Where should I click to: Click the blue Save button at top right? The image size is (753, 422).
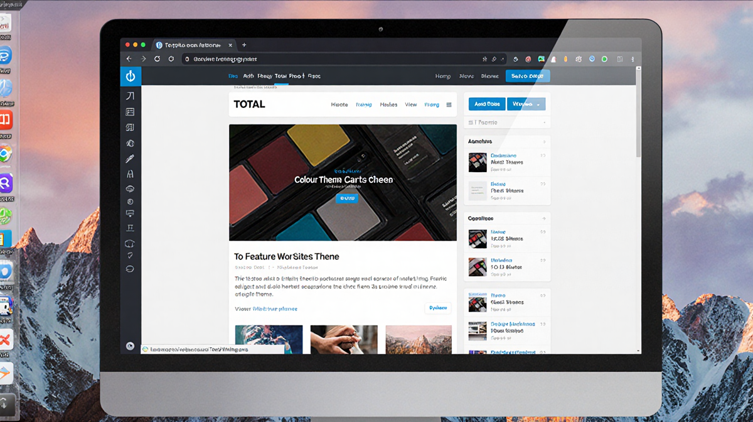(528, 75)
